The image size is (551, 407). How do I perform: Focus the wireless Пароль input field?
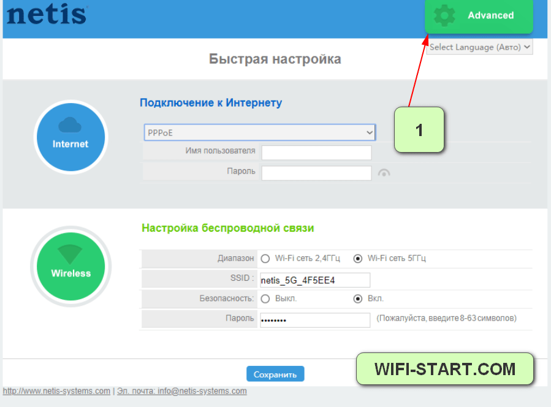(x=315, y=320)
